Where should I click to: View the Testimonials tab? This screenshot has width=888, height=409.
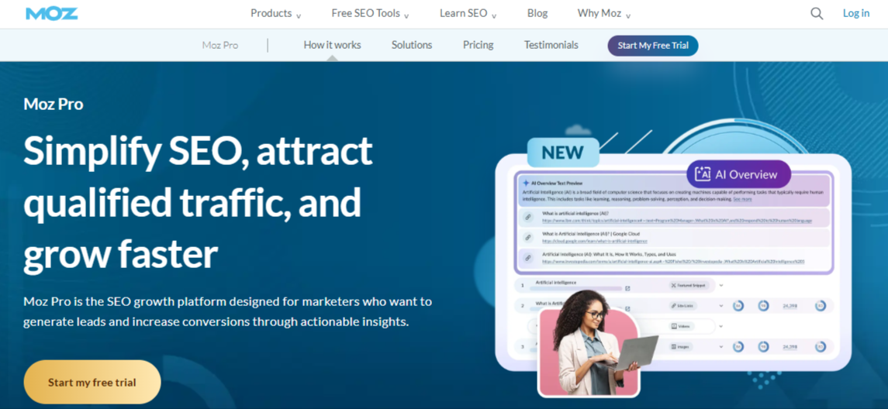pos(551,45)
